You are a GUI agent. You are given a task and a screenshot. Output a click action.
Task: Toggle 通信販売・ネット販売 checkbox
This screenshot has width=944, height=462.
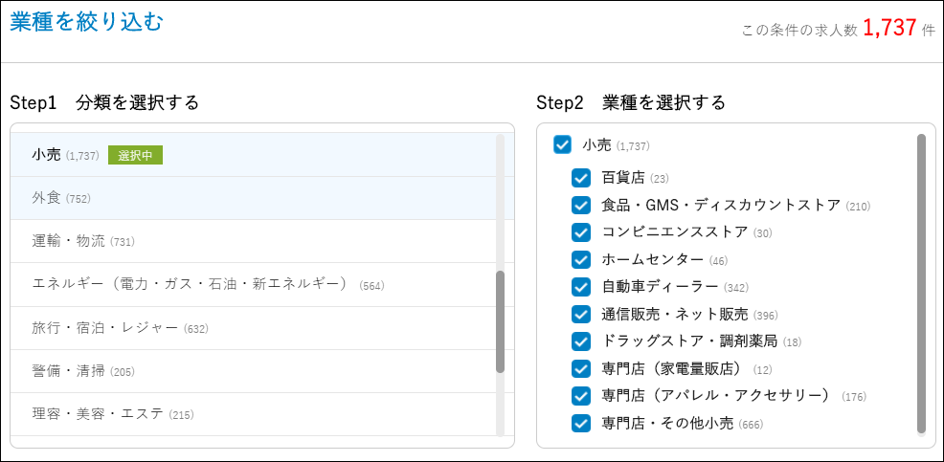pos(581,315)
